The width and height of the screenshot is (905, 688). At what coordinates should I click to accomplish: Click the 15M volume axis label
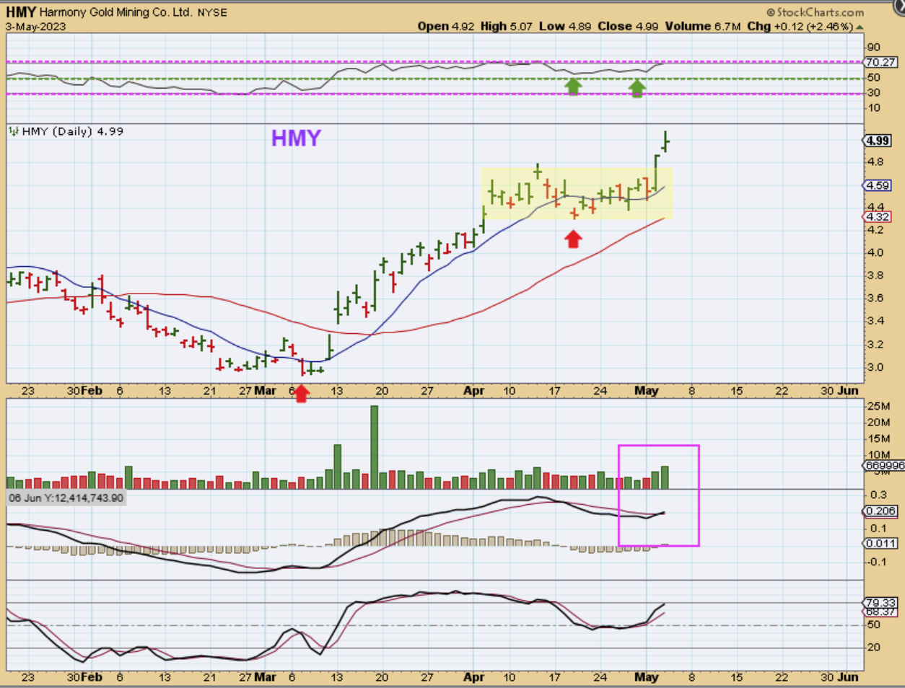click(878, 438)
